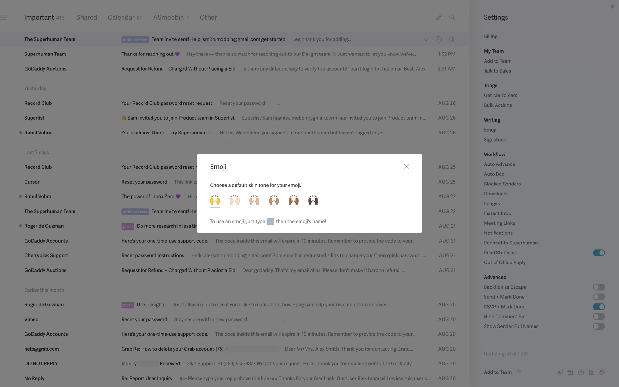Click the AI icon in bottom bar

pyautogui.click(x=560, y=372)
